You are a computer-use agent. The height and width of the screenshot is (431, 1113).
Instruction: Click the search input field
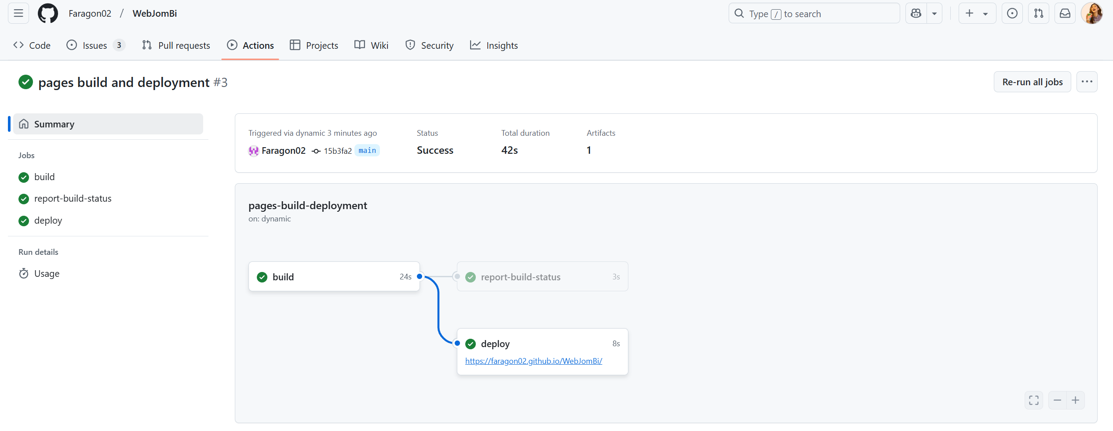click(814, 14)
